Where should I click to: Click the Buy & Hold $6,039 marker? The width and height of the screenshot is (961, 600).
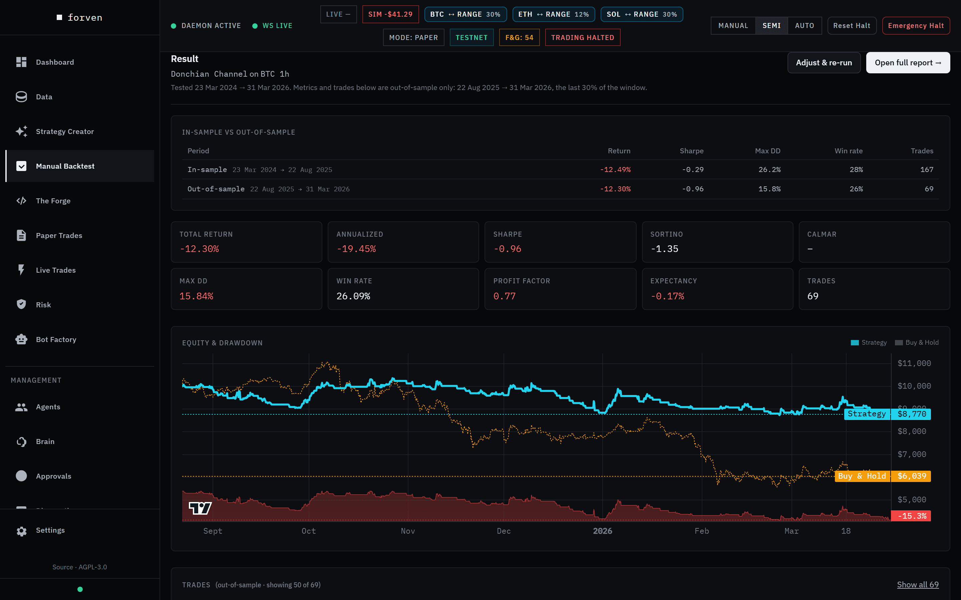coord(882,476)
